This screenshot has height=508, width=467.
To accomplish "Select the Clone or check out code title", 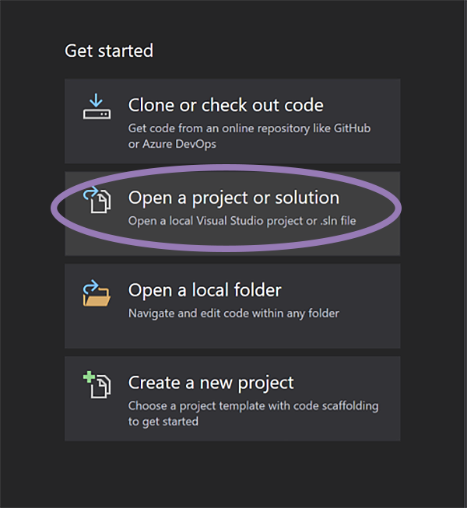I will pyautogui.click(x=226, y=104).
